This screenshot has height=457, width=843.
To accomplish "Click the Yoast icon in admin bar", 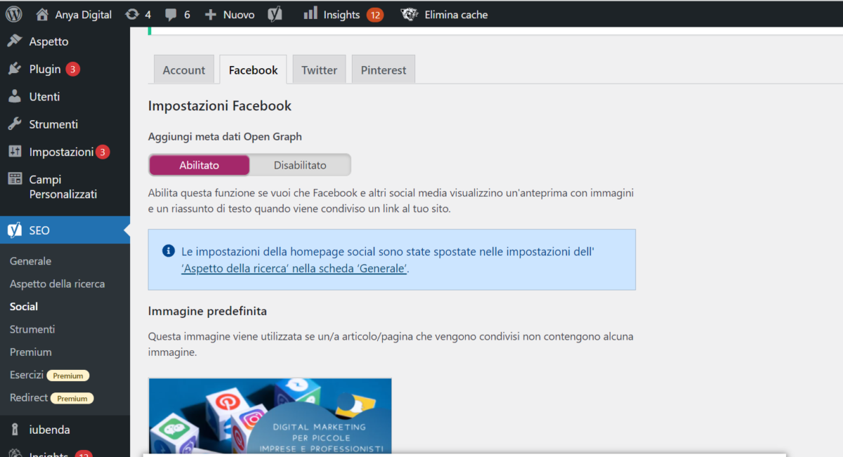I will pyautogui.click(x=275, y=14).
